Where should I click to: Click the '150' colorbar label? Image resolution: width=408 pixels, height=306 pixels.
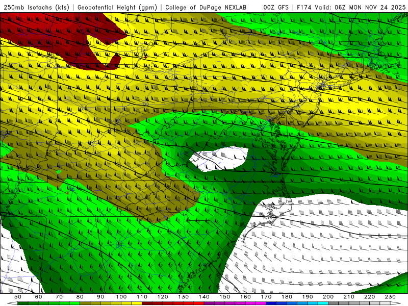point(225,297)
